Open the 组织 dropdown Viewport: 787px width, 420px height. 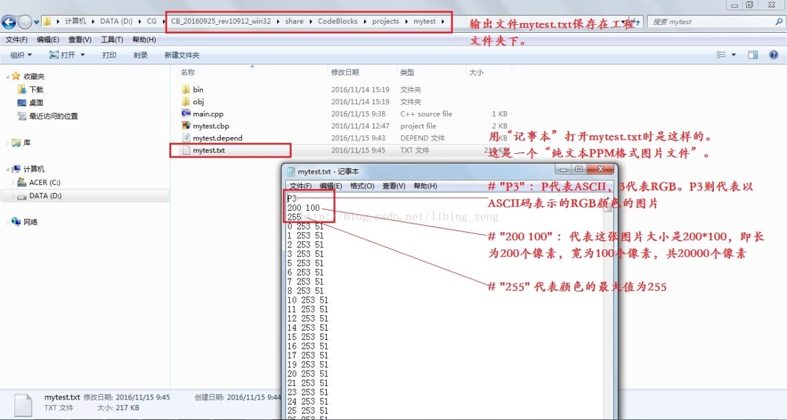coord(21,55)
